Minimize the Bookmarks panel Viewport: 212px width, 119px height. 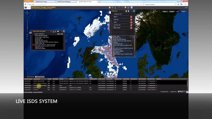[132, 12]
